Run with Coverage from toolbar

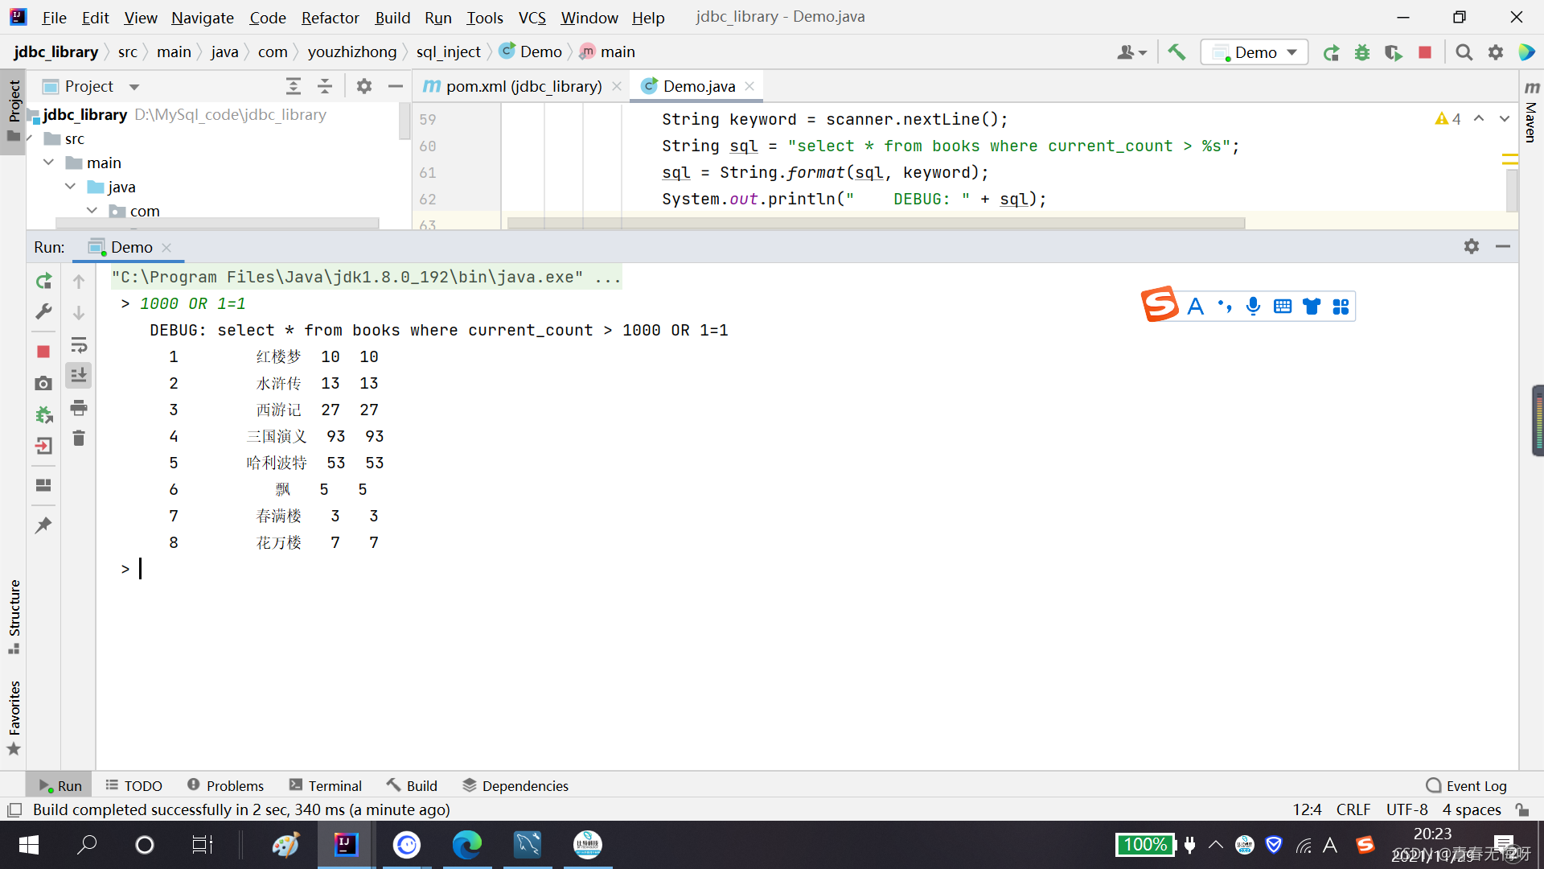click(x=1394, y=52)
